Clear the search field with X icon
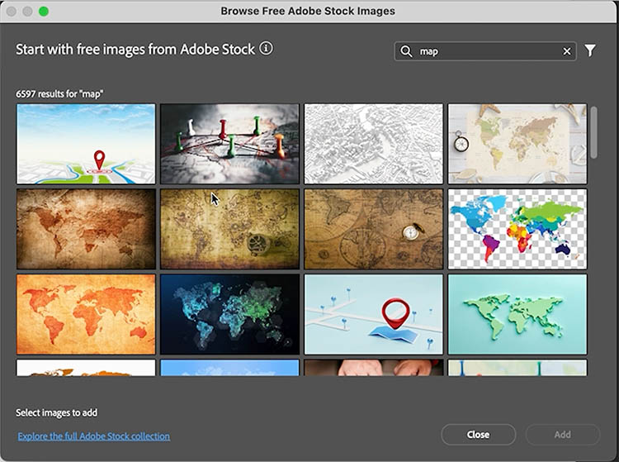The image size is (619, 462). click(567, 51)
